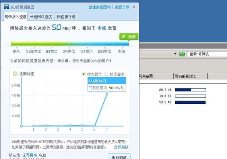Click chart data point for test 3
227x159 pixels.
click(x=58, y=126)
